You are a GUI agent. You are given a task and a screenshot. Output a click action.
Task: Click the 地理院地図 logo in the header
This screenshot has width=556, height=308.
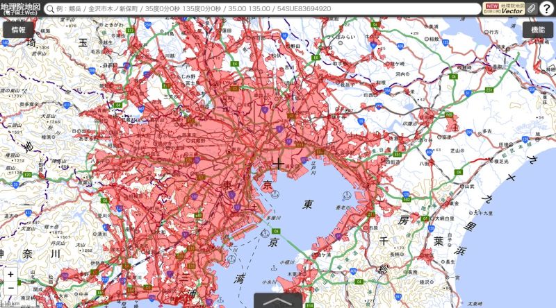click(x=20, y=8)
